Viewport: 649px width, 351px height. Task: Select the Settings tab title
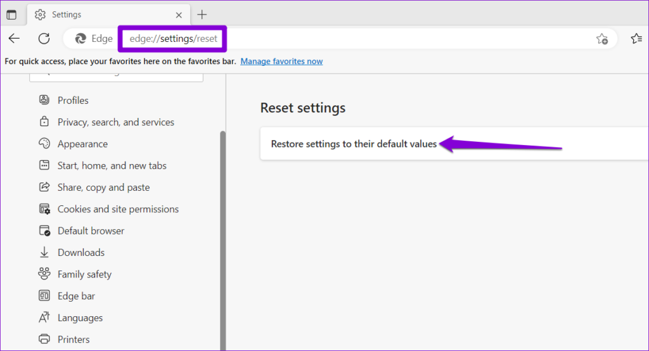point(67,15)
